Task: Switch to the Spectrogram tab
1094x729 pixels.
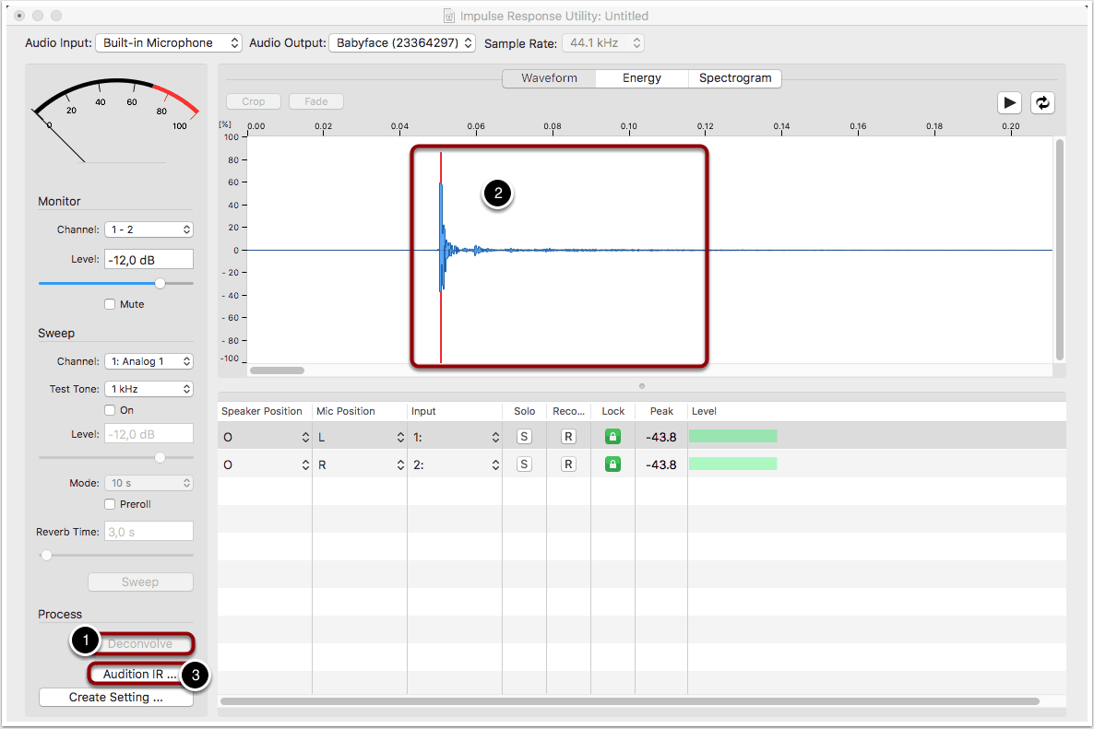Action: 735,78
